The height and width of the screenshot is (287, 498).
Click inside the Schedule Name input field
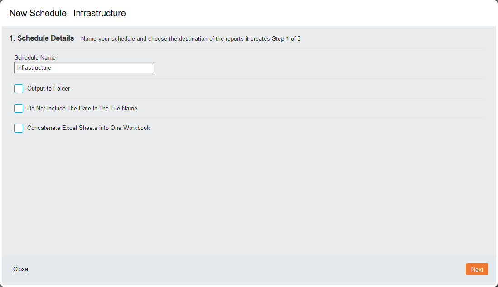click(84, 67)
